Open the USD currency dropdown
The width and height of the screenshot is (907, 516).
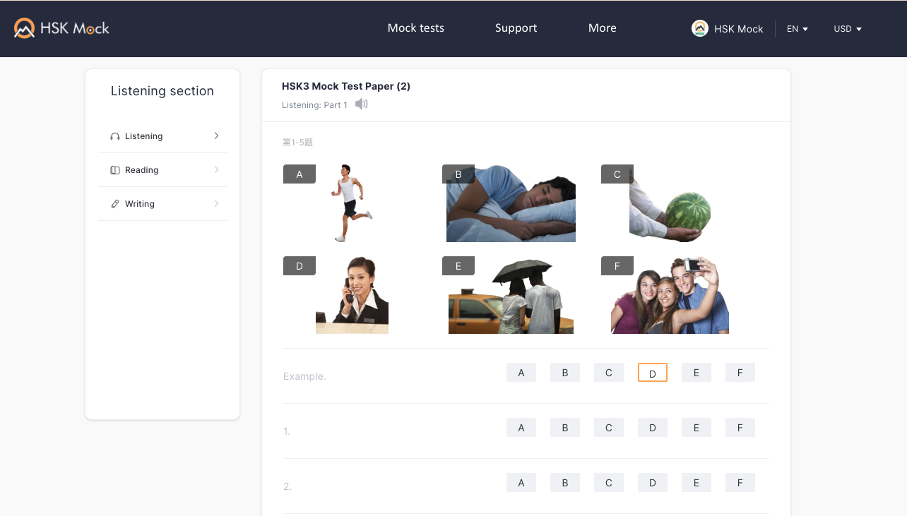click(848, 29)
